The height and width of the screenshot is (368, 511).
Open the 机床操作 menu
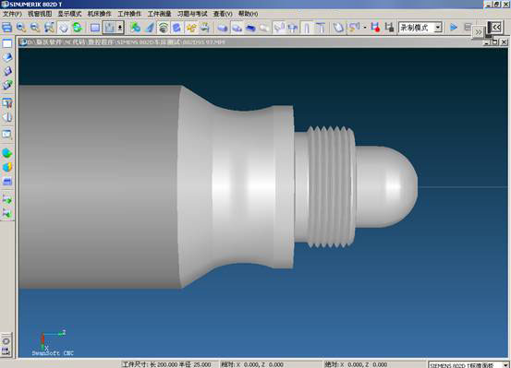100,14
